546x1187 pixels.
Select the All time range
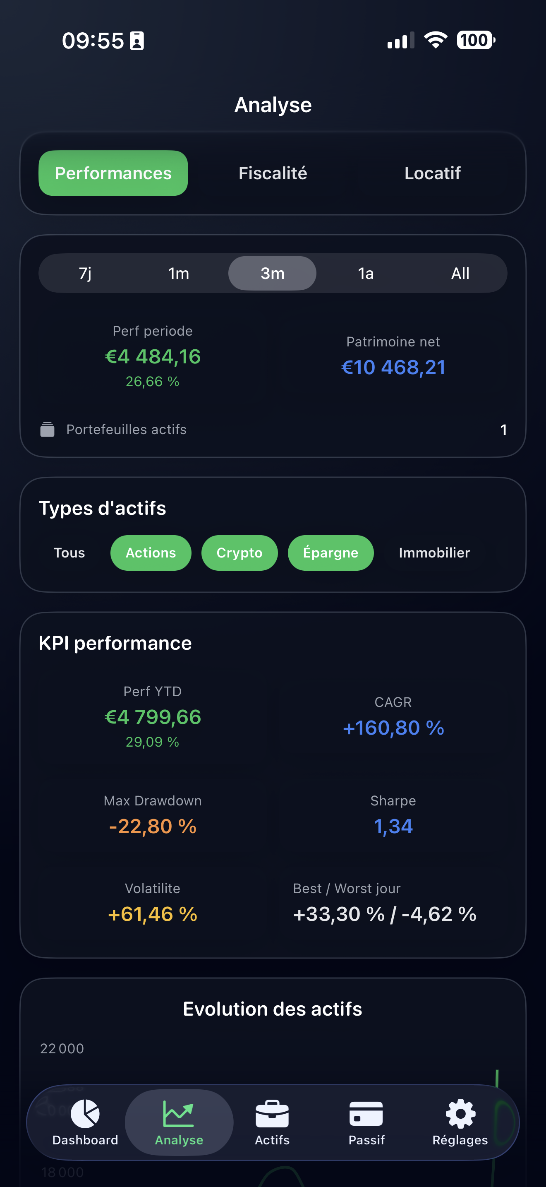460,273
